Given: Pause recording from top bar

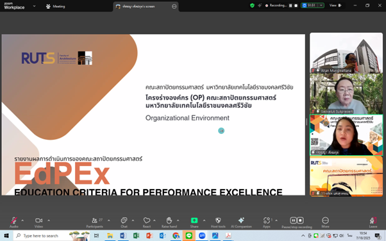Looking at the screenshot, I should pyautogui.click(x=290, y=5).
